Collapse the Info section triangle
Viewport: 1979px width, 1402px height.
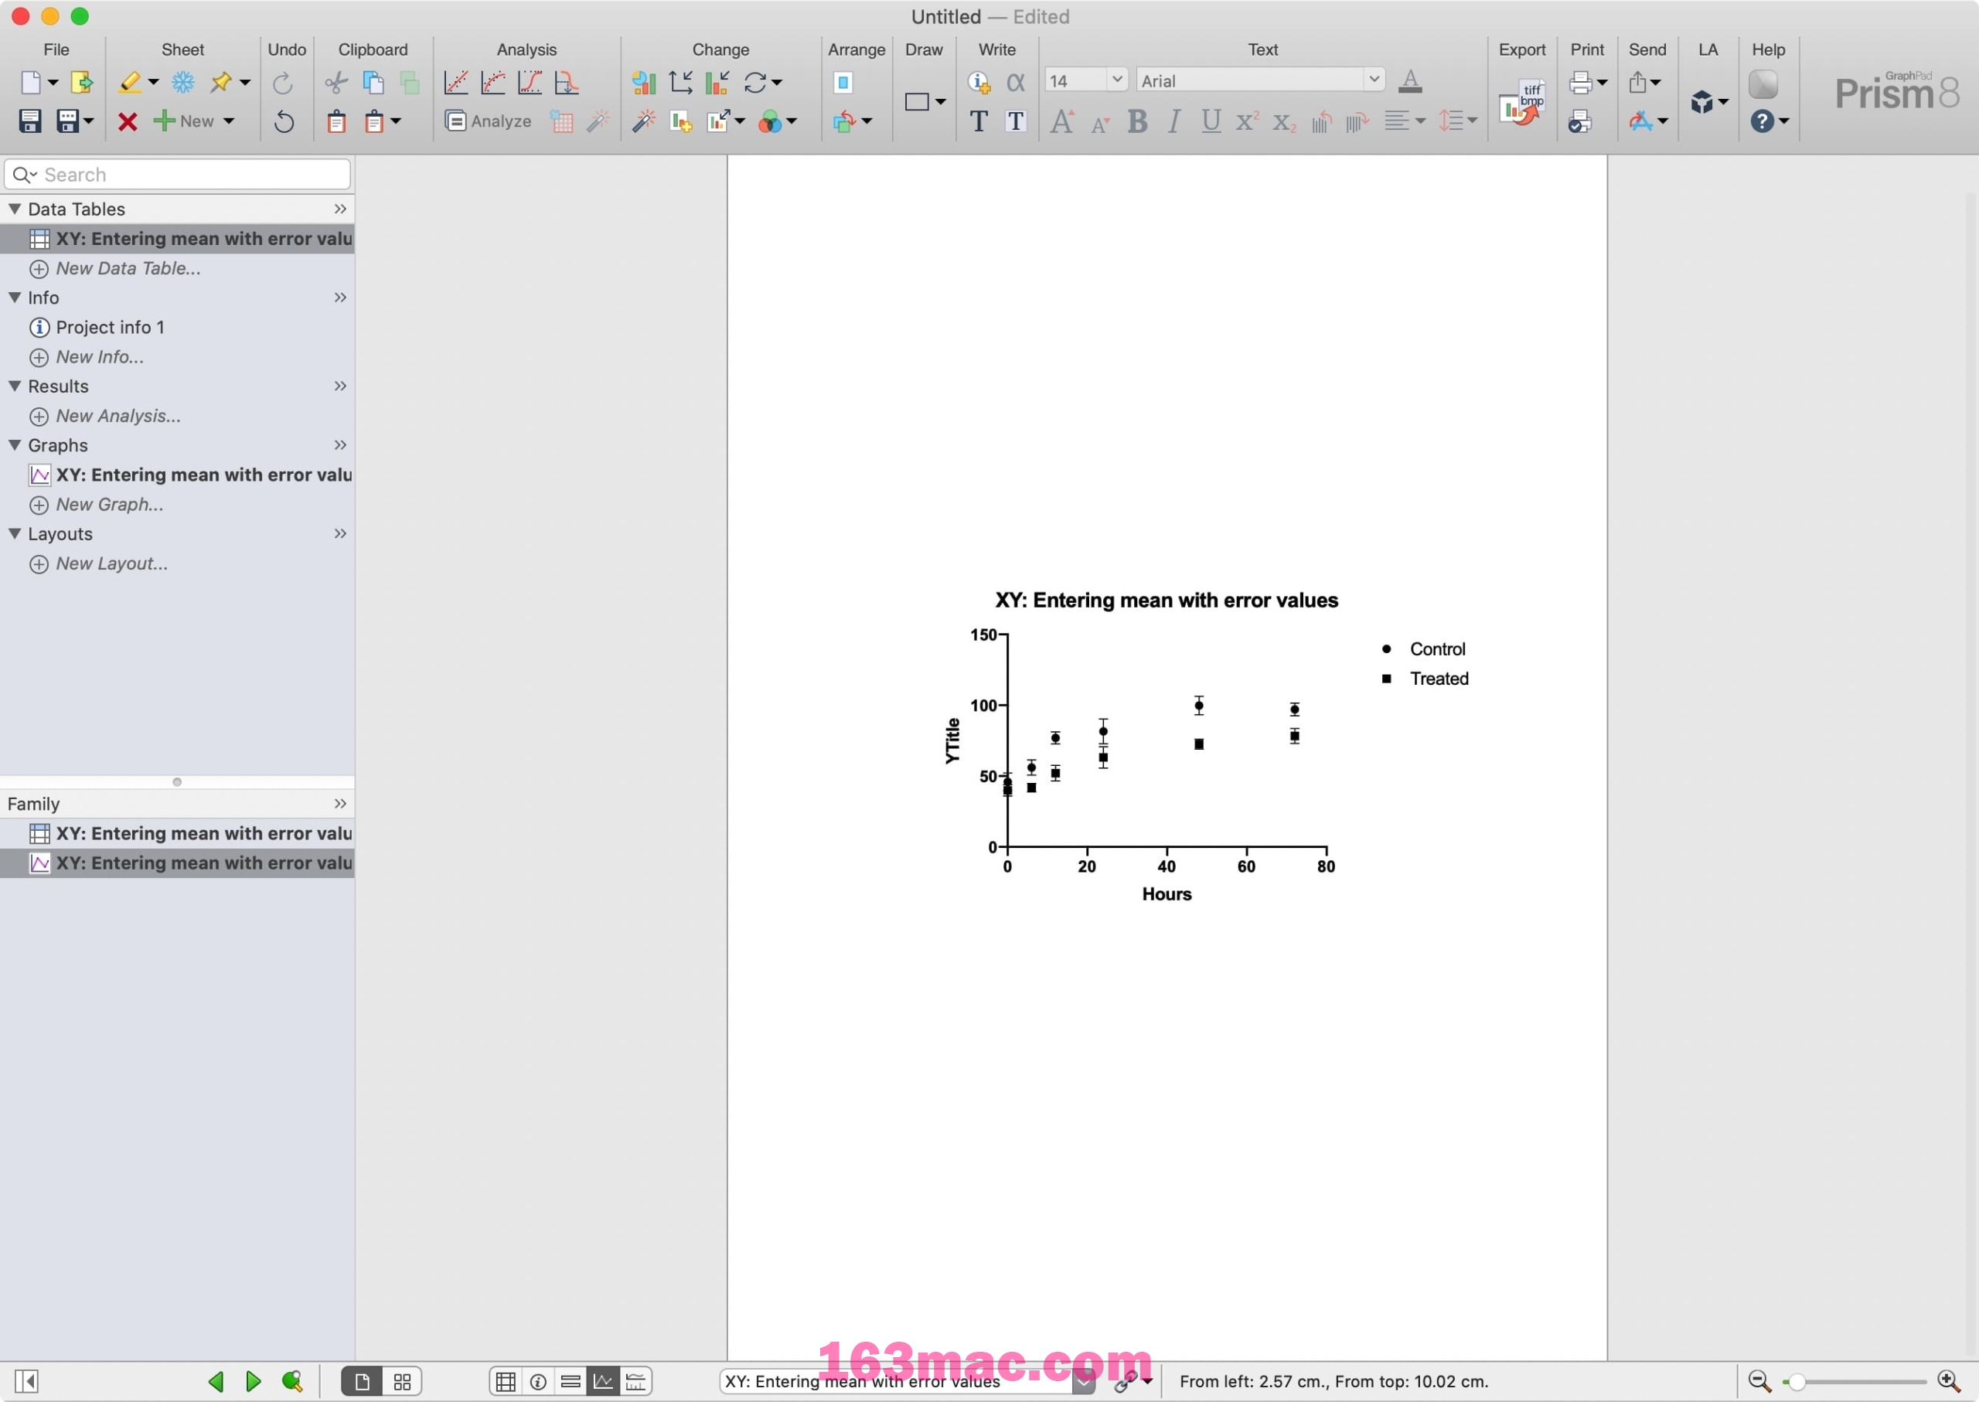pyautogui.click(x=15, y=297)
